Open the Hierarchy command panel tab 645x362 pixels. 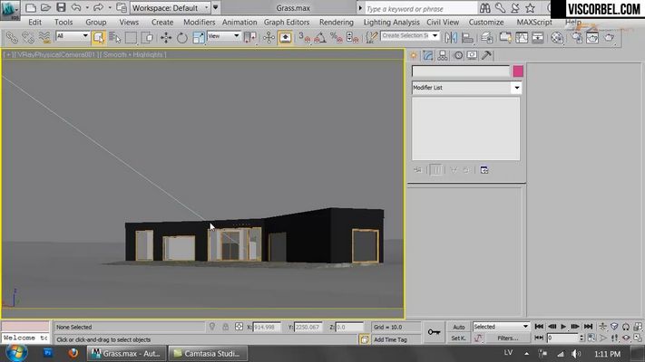443,55
